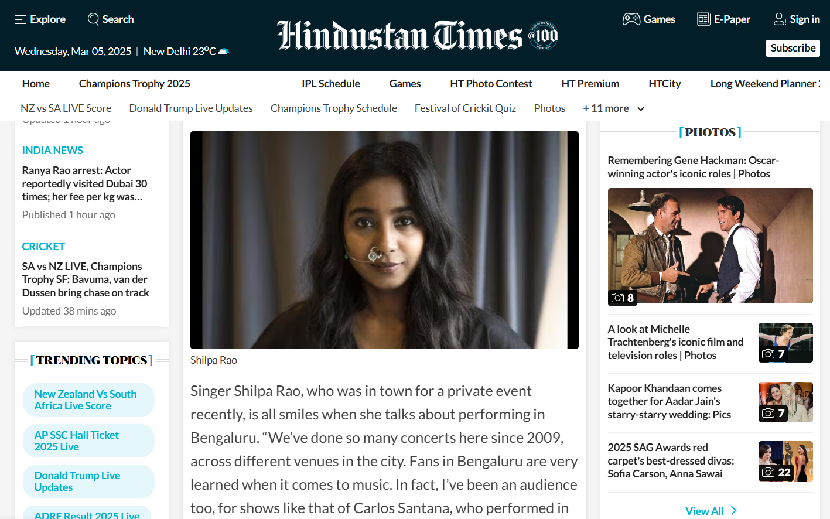The width and height of the screenshot is (830, 519).
Task: Click camera icon on Gene Hackman photo
Action: [x=617, y=298]
